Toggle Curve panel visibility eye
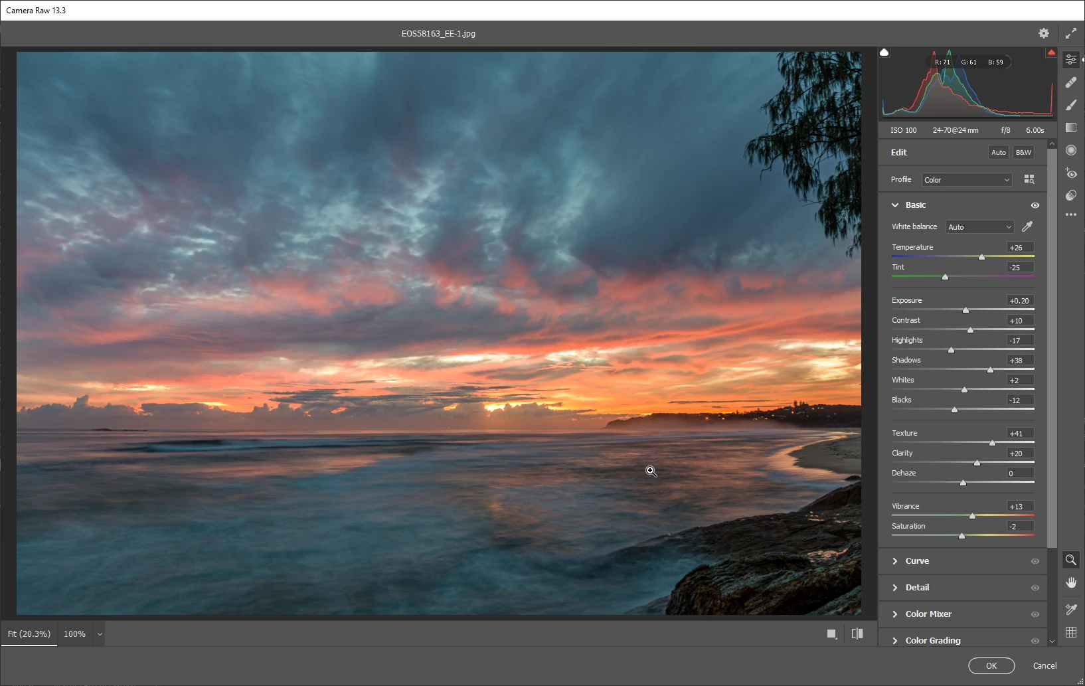The image size is (1085, 686). pos(1035,561)
